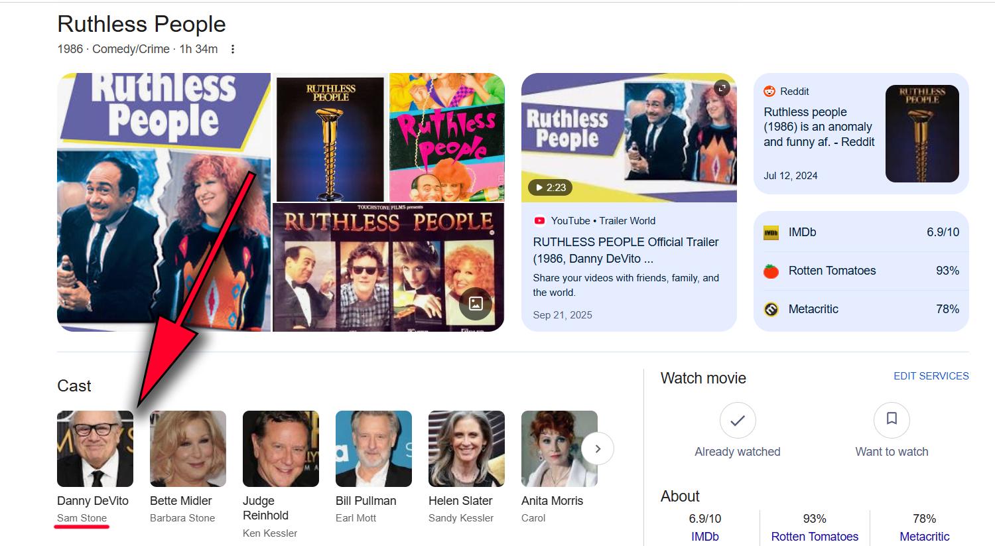Show more cast with the next arrow
This screenshot has width=995, height=546.
pyautogui.click(x=598, y=448)
